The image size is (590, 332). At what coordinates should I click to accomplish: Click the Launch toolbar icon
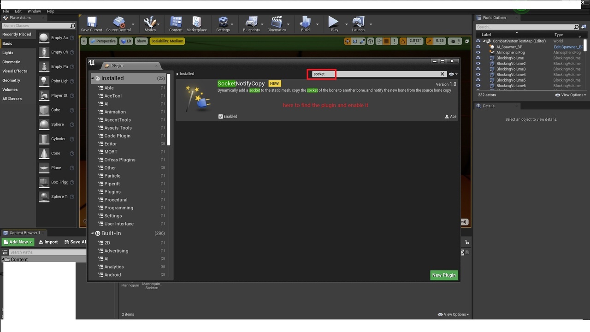click(x=358, y=22)
